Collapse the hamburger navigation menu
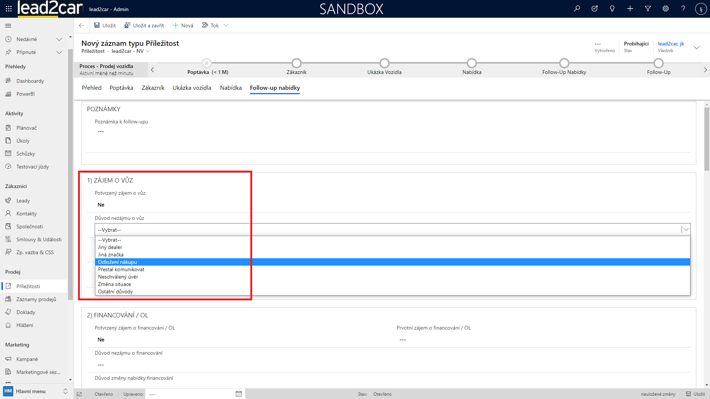This screenshot has width=710, height=399. (8, 25)
